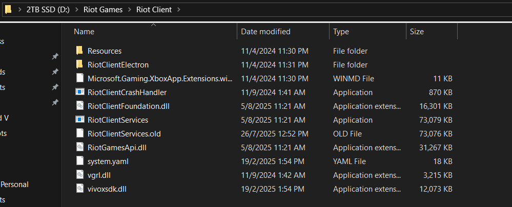512x207 pixels.
Task: Sort by the Type column header
Action: tap(341, 32)
